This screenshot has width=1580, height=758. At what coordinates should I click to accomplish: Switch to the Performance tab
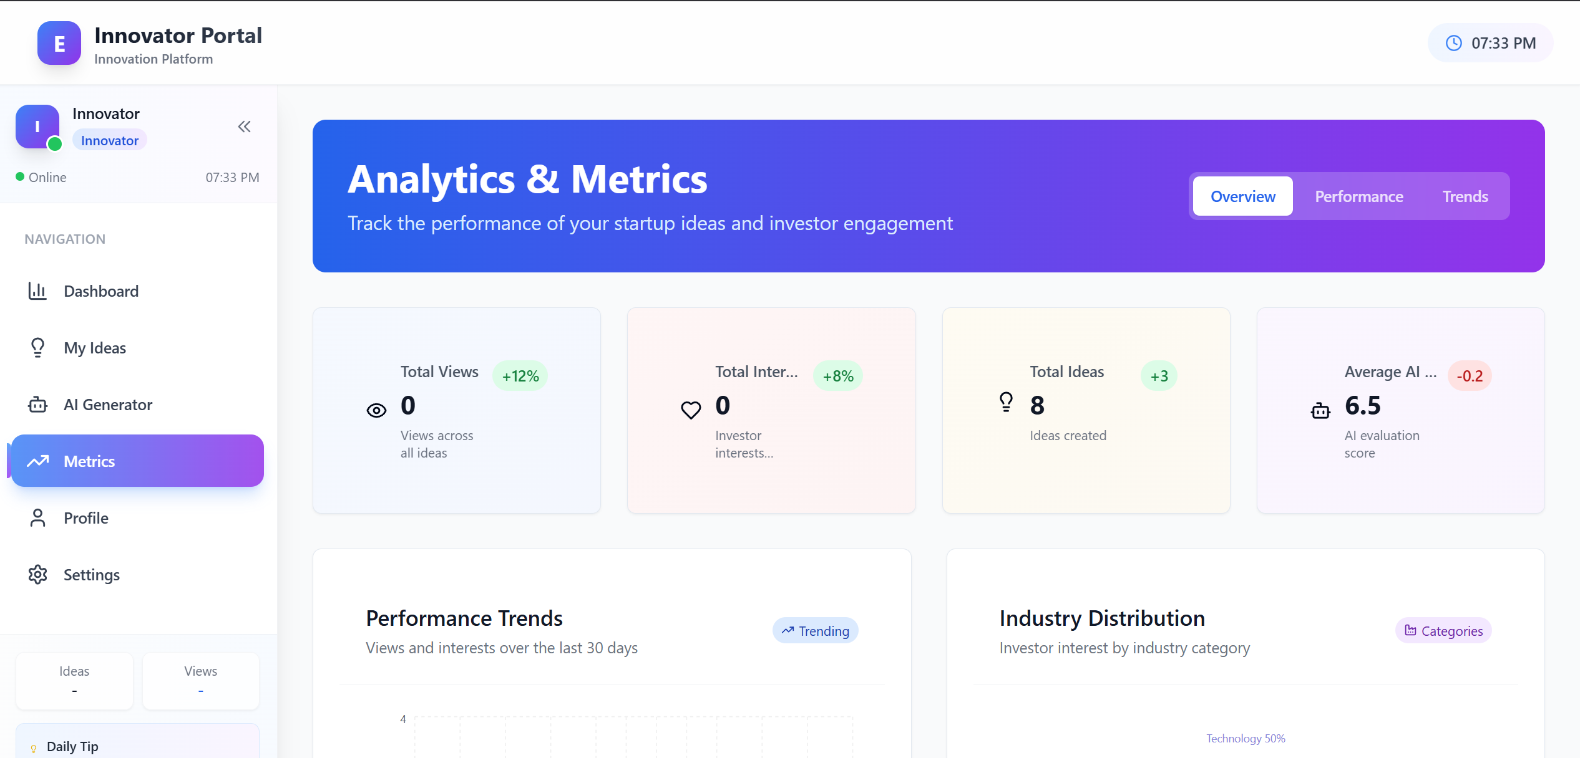point(1358,196)
